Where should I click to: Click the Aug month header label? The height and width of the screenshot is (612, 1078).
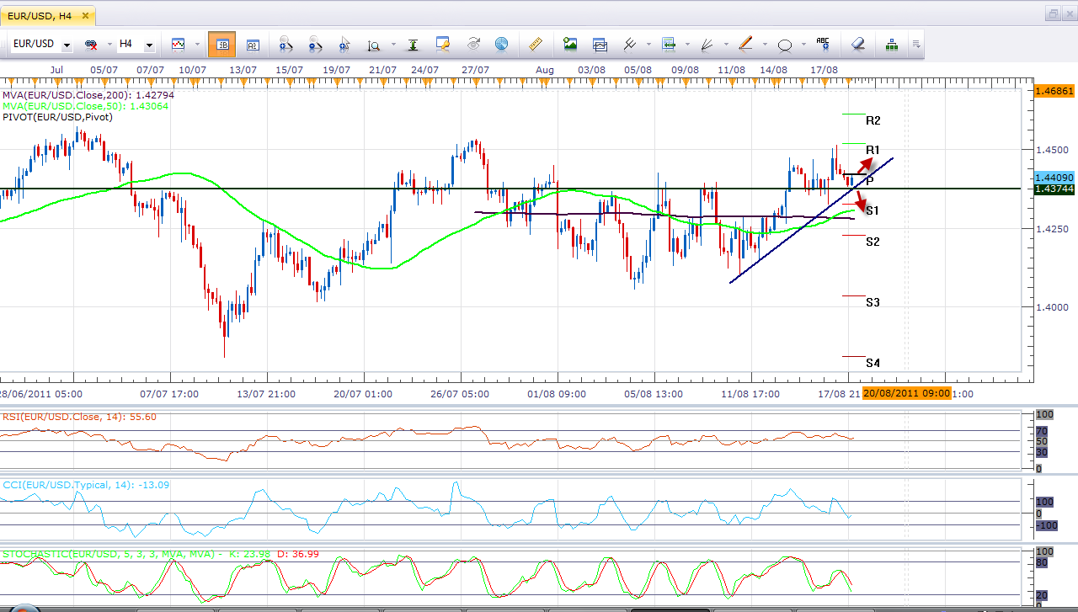click(545, 69)
